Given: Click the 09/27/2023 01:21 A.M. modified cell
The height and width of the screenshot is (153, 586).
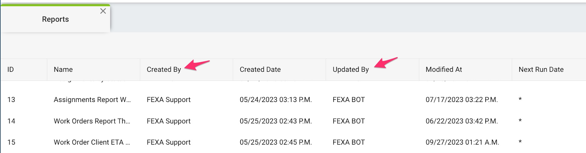Looking at the screenshot, I should 462,142.
